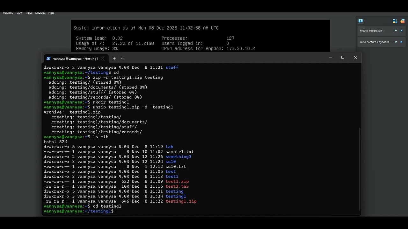Dismiss the Auto capture keyboard notification
The height and width of the screenshot is (229, 408).
coord(401,42)
